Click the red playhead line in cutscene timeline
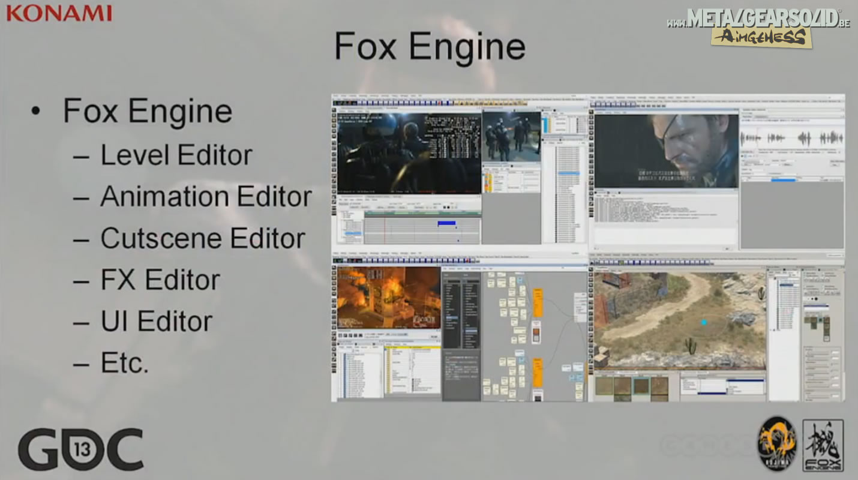The height and width of the screenshot is (480, 858). coord(385,229)
